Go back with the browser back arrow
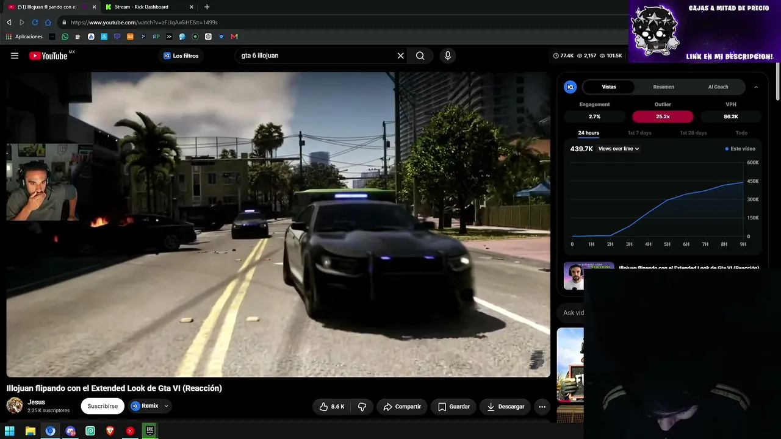This screenshot has height=439, width=781. click(x=9, y=23)
